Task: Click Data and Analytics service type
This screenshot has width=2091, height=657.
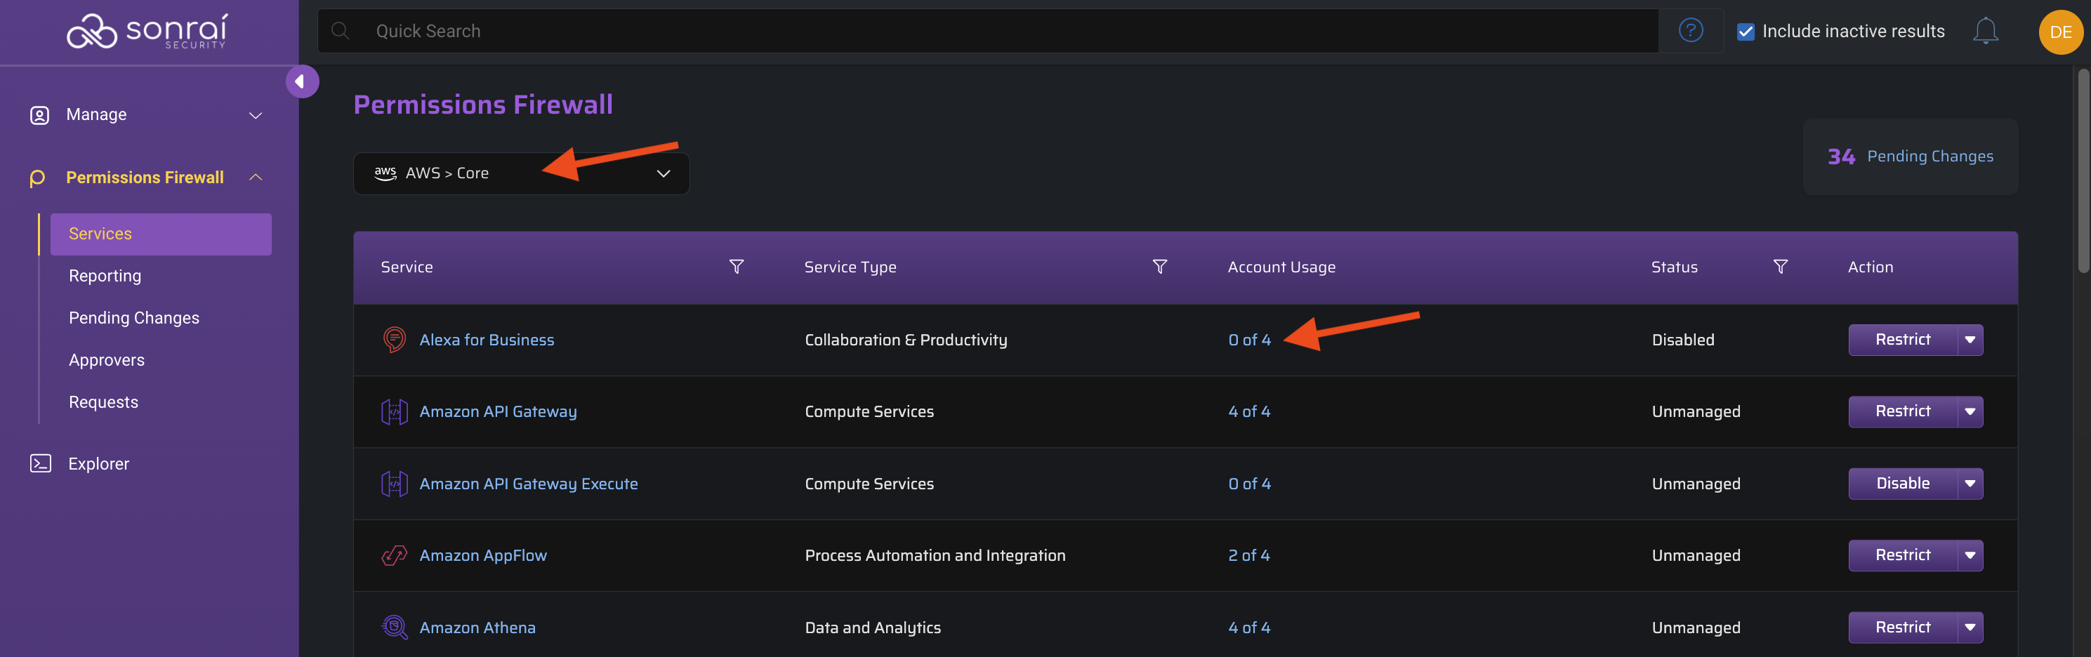Action: [873, 627]
